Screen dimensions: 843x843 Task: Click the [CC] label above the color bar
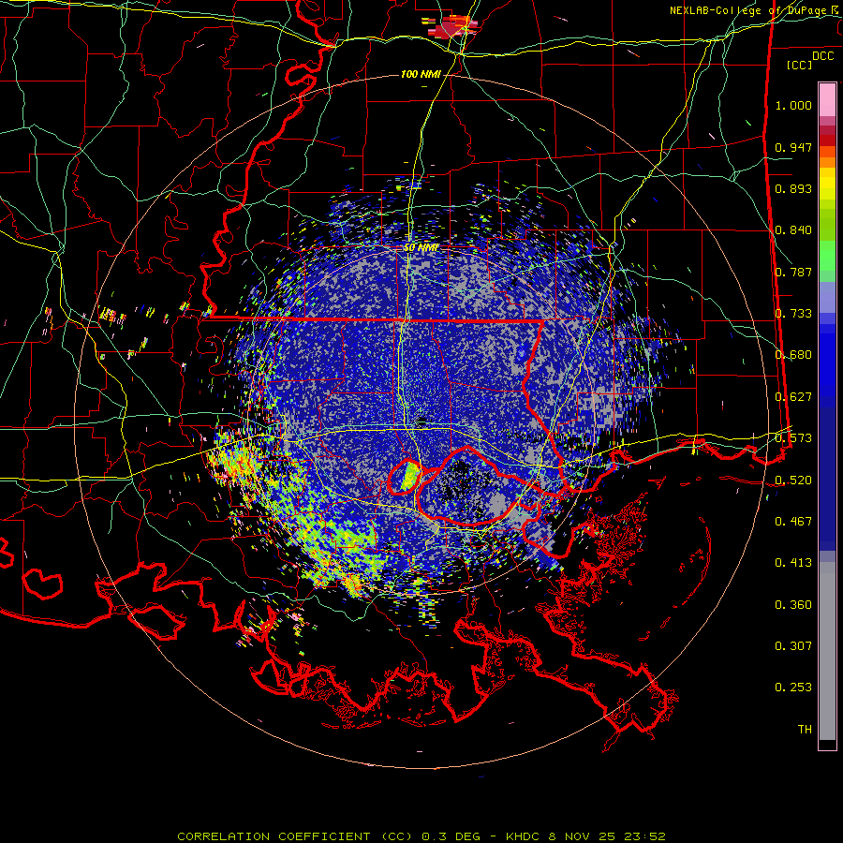coord(799,65)
